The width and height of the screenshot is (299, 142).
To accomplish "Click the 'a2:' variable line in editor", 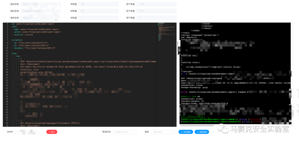I will click(32, 45).
